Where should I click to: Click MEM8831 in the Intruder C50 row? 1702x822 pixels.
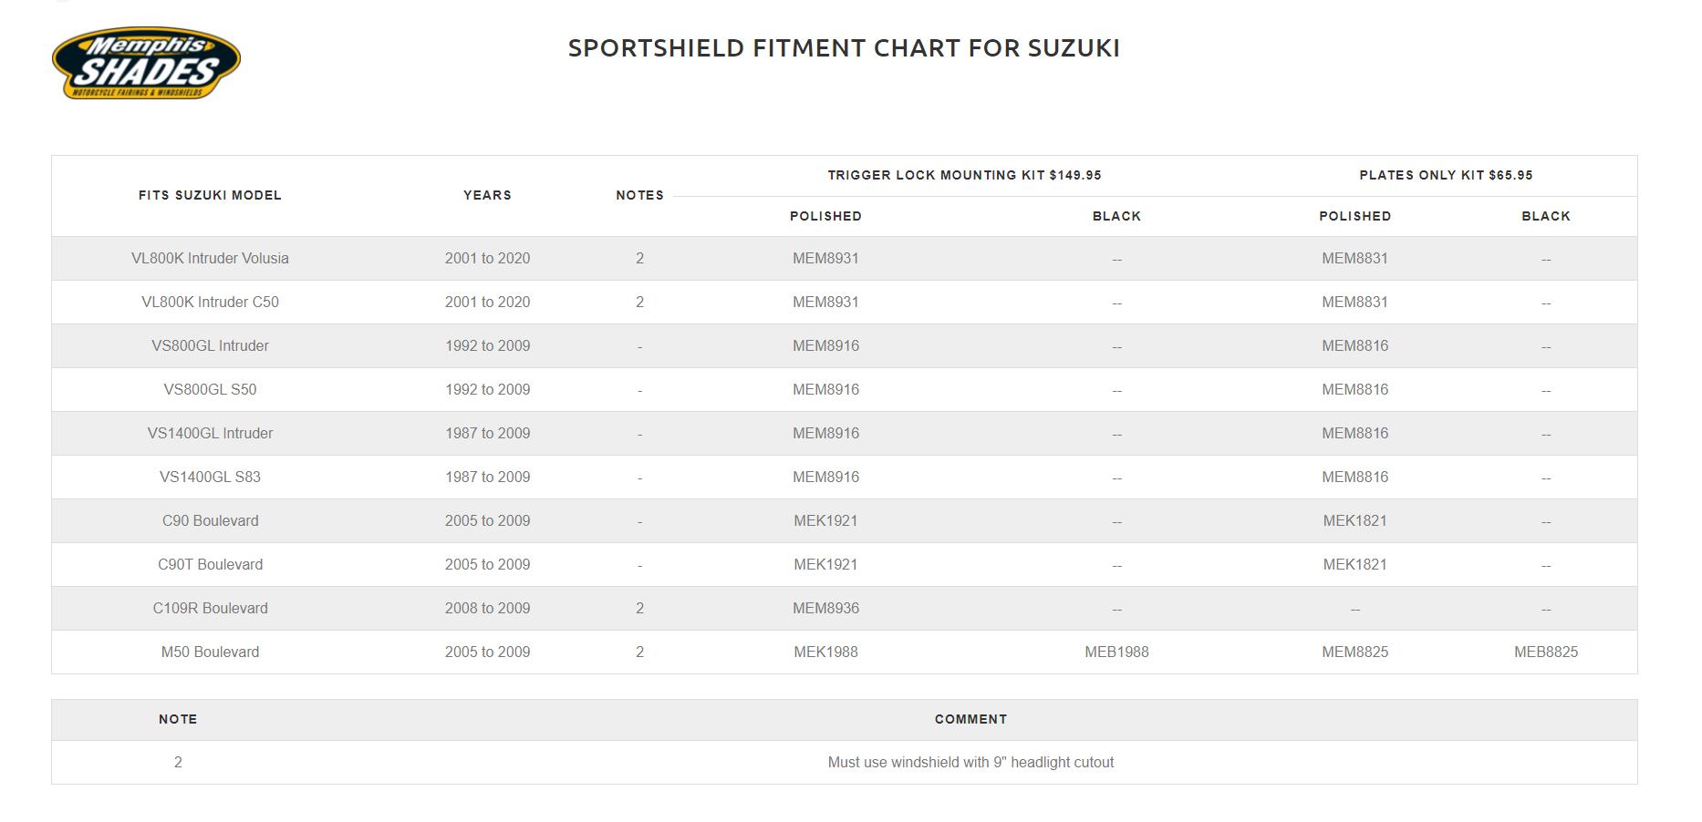[1354, 303]
